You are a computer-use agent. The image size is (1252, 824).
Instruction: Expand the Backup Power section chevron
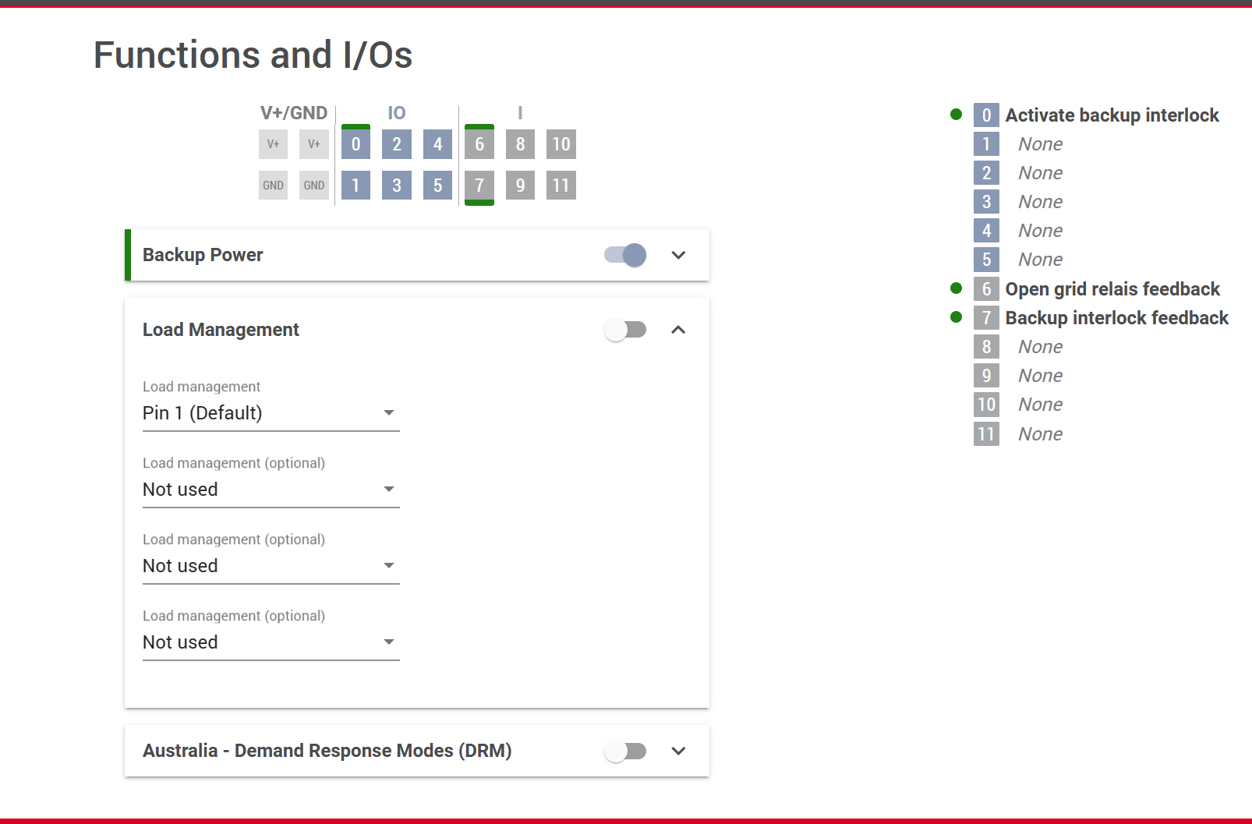(678, 255)
